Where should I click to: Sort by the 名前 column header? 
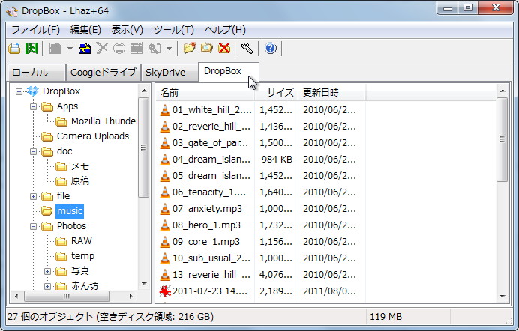205,93
